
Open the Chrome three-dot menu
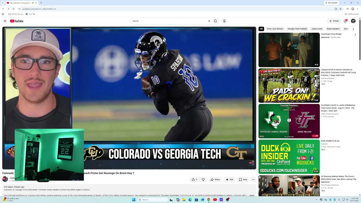click(x=358, y=9)
